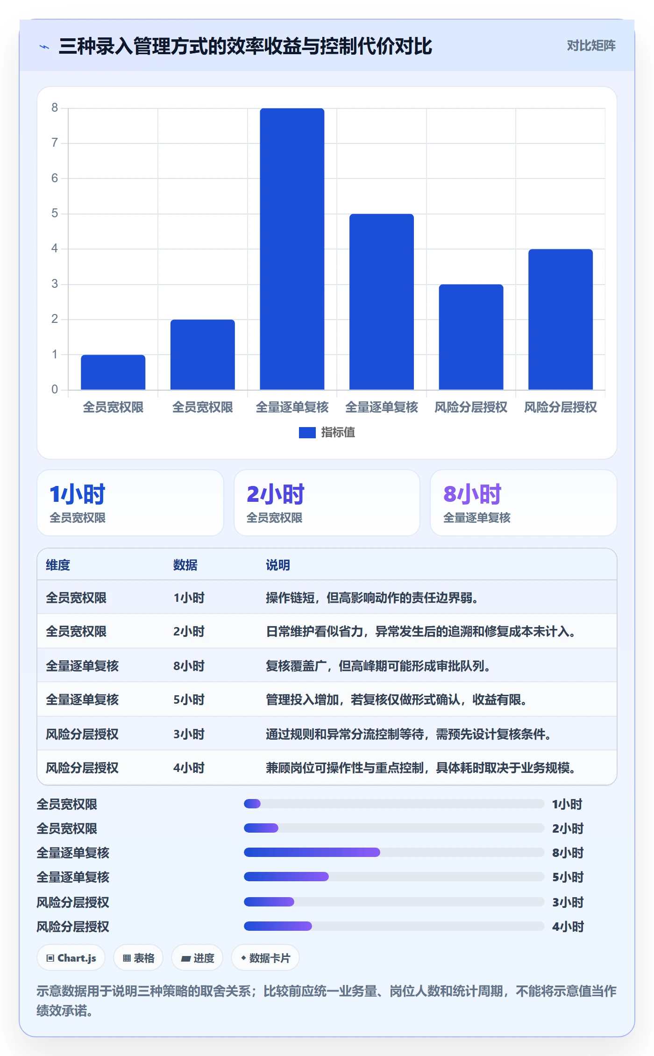The image size is (654, 1056).
Task: Click the chart bar with value 2
Action: tap(202, 355)
